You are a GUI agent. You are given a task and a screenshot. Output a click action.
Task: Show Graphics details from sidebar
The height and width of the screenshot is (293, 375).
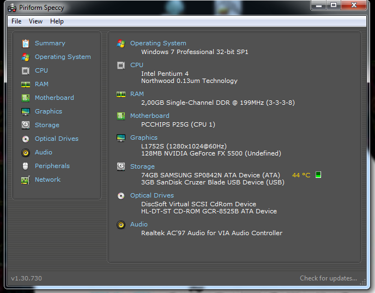[49, 111]
